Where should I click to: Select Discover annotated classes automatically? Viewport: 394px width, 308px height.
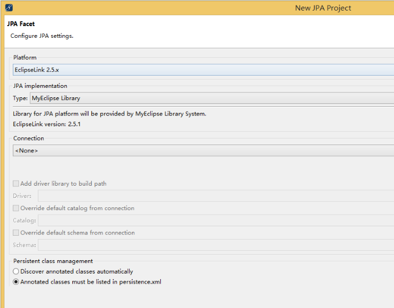click(x=16, y=271)
